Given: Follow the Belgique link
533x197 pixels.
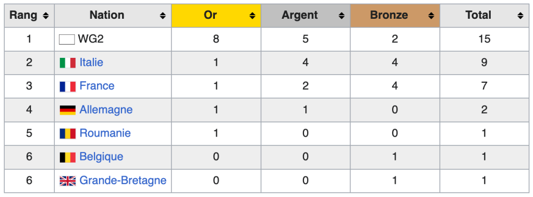Looking at the screenshot, I should (101, 157).
